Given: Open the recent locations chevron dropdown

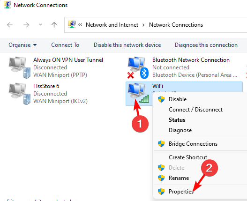Looking at the screenshot, I should (40, 24).
